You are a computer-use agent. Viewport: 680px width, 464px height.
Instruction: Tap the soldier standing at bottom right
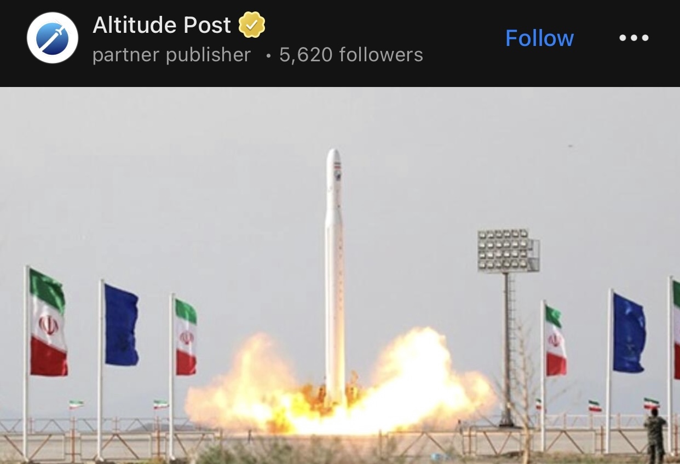point(655,435)
